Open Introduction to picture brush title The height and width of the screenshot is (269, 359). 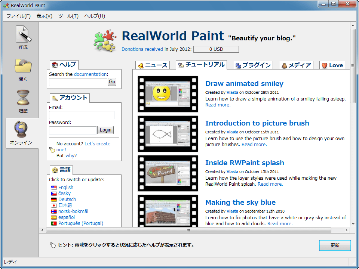257,123
